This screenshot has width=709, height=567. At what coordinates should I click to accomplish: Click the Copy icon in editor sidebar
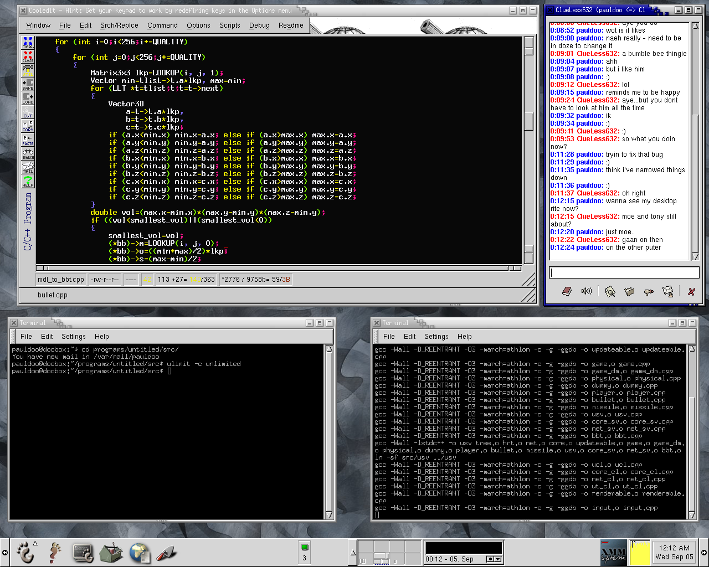point(28,126)
